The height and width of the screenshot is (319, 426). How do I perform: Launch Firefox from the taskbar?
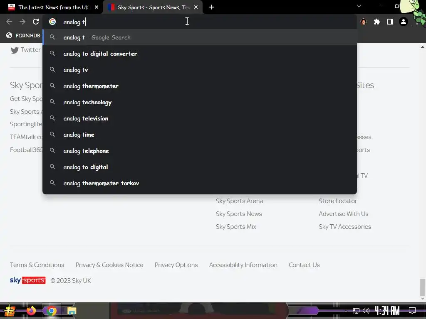(x=31, y=311)
